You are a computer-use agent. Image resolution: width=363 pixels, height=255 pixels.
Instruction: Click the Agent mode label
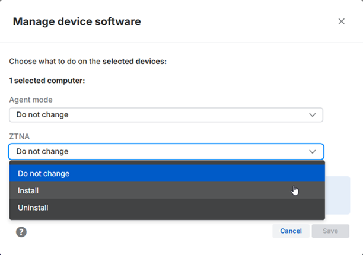click(31, 101)
